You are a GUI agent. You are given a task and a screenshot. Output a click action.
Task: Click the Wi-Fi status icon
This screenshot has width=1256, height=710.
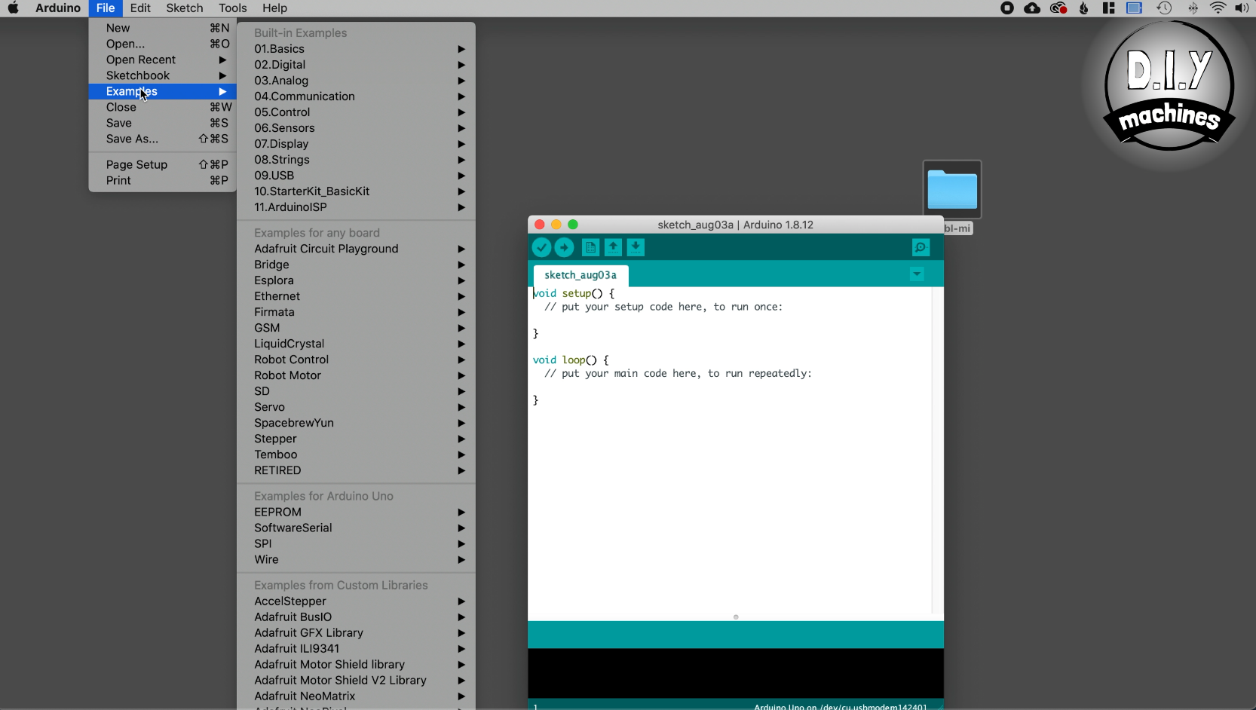point(1218,8)
